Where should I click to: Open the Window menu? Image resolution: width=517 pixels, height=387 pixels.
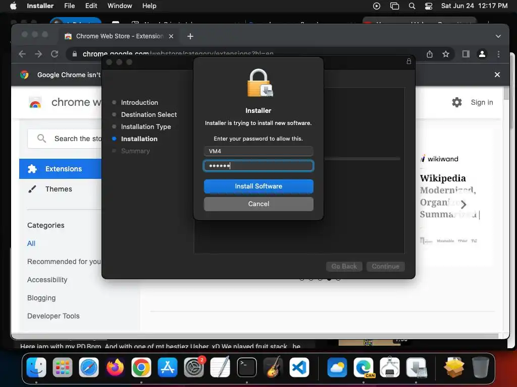(x=120, y=6)
